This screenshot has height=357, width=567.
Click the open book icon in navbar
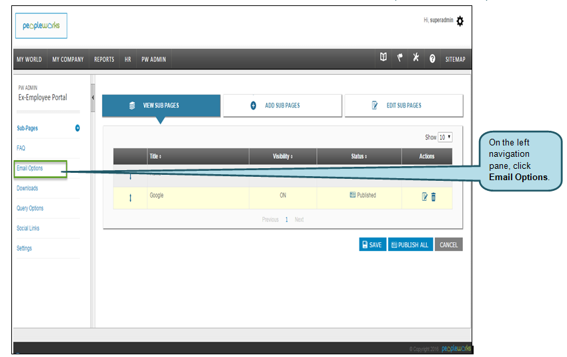point(384,58)
